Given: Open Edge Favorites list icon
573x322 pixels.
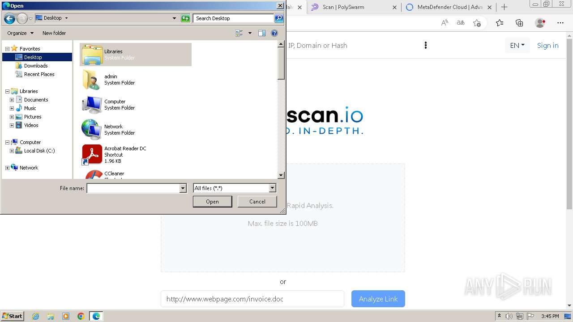Looking at the screenshot, I should [500, 23].
